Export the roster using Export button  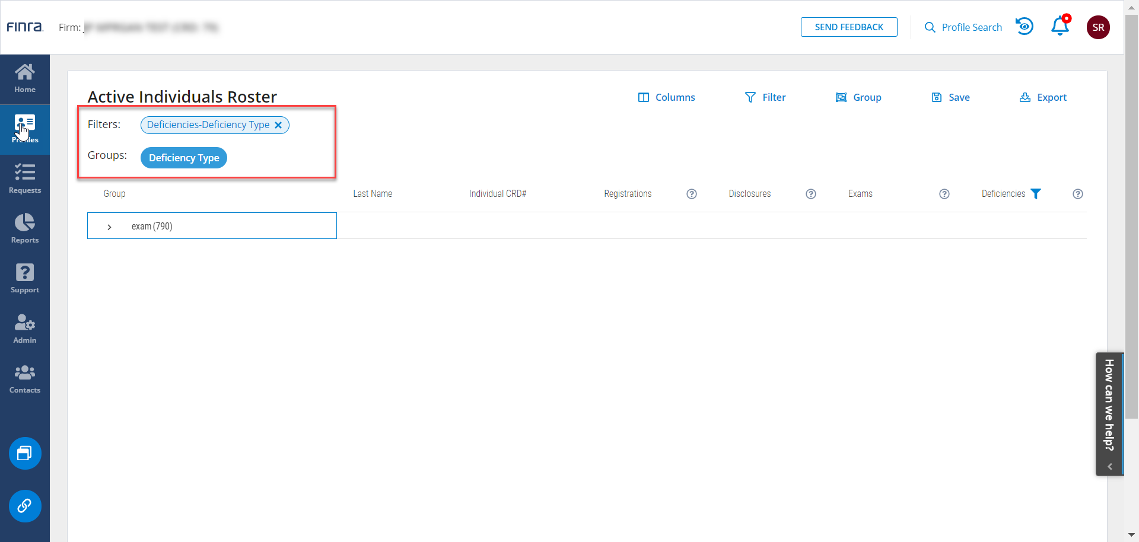click(x=1043, y=97)
